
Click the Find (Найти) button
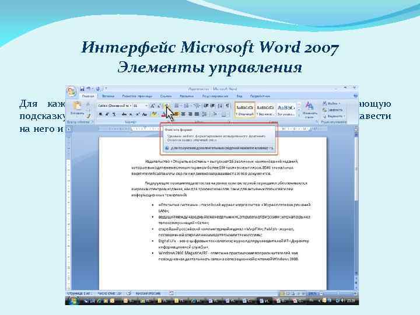(x=331, y=103)
